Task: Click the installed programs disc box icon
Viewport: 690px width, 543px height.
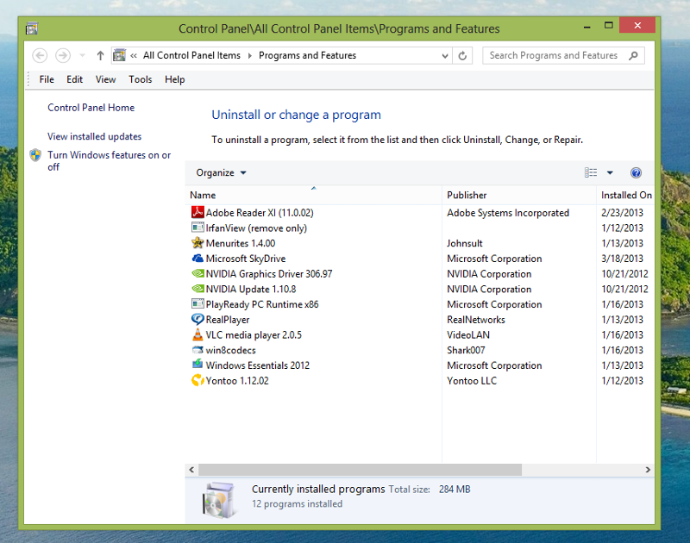Action: point(219,499)
